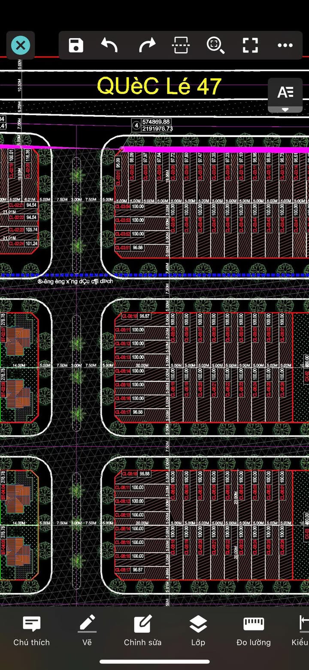Select the Đo lường measure tool

click(253, 630)
